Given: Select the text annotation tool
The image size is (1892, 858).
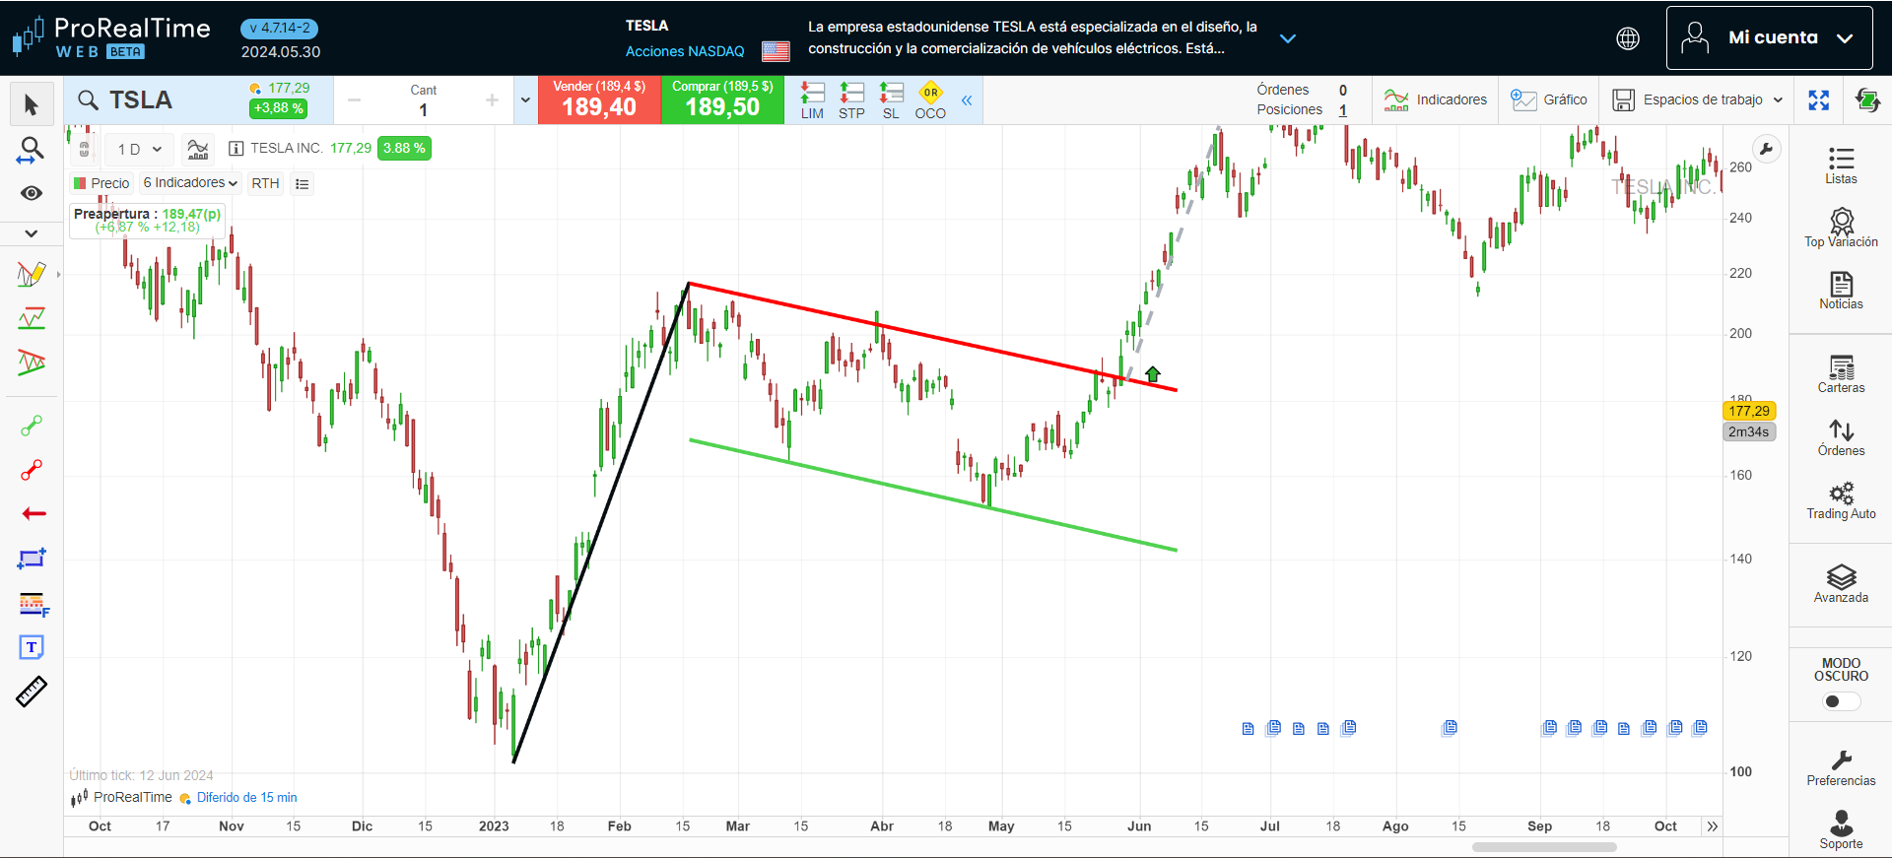Looking at the screenshot, I should 32,647.
